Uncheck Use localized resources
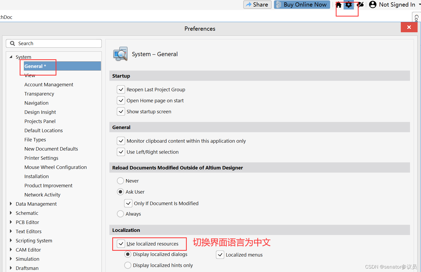421x272 pixels. (x=121, y=244)
